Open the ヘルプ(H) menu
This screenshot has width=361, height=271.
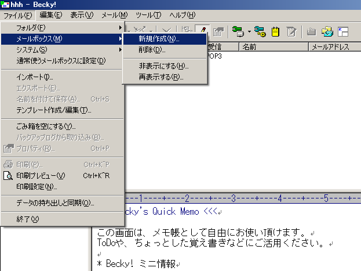[x=183, y=15]
